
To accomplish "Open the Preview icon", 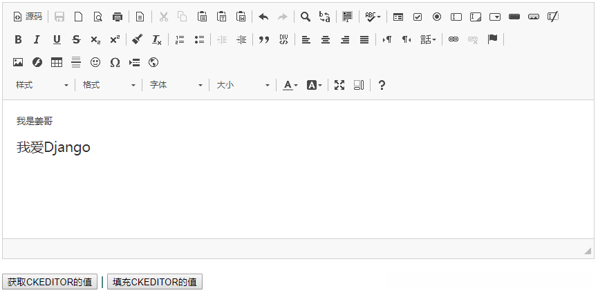I will click(x=98, y=17).
